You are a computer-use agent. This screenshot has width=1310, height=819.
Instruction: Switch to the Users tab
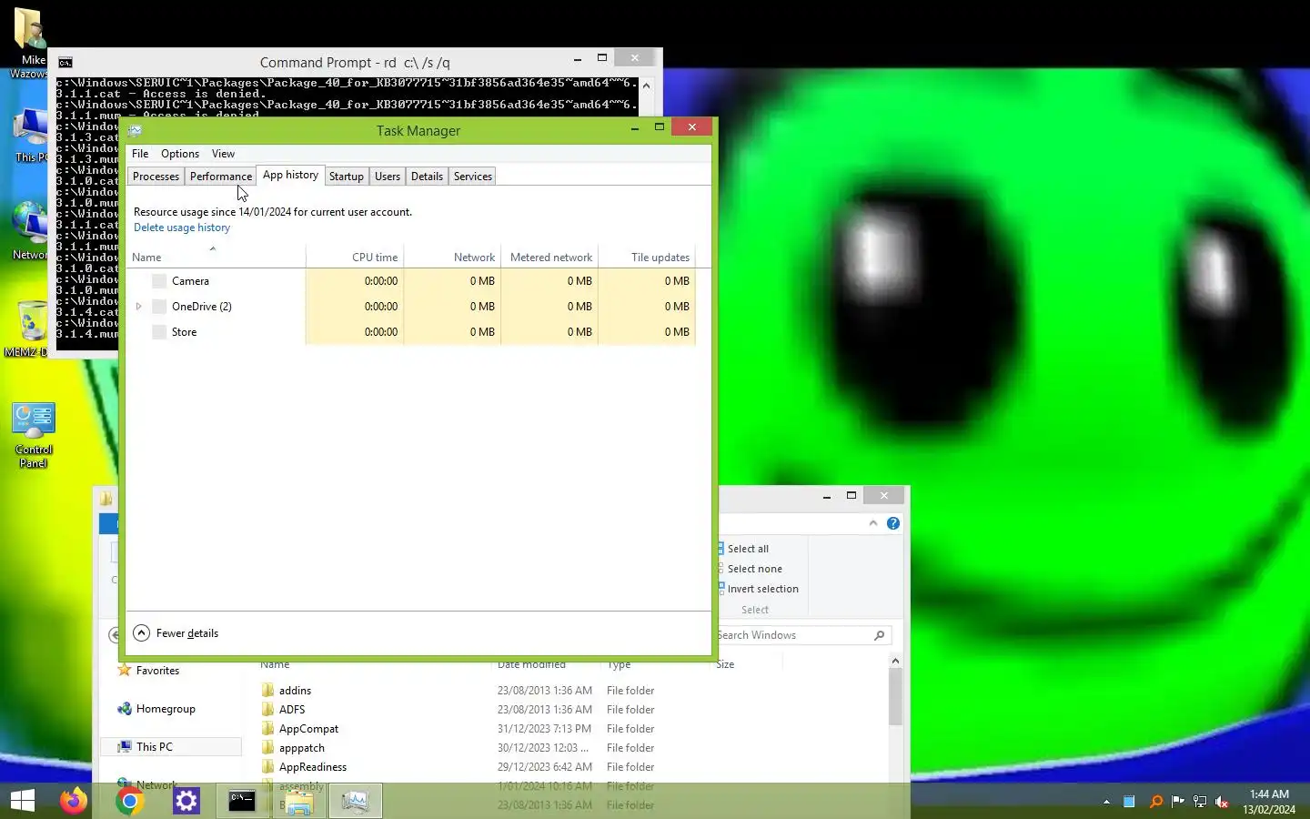(x=388, y=177)
